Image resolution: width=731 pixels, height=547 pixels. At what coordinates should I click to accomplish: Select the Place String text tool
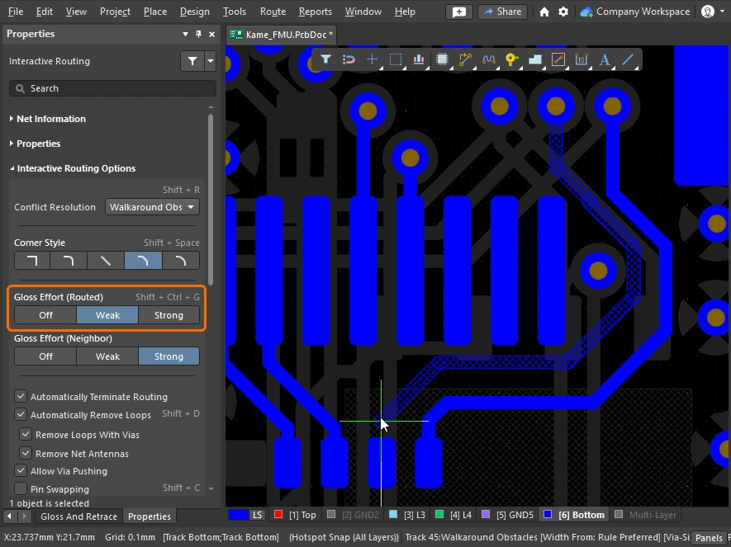pyautogui.click(x=605, y=59)
